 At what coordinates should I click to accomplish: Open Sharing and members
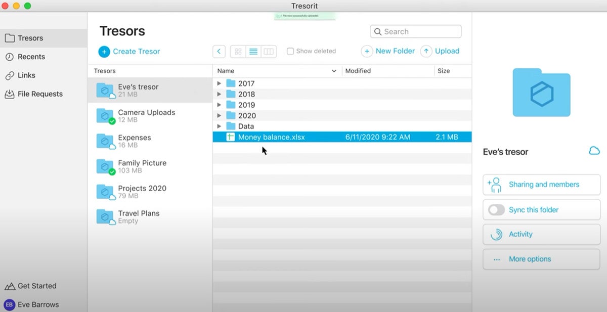pos(541,185)
